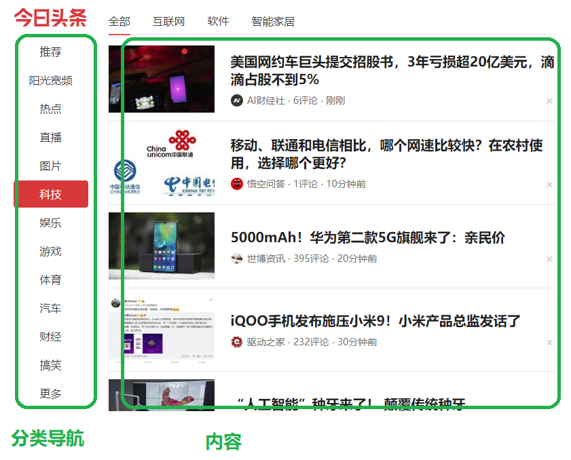The height and width of the screenshot is (460, 571).
Task: Click the 395评论 comment count
Action: coord(311,258)
